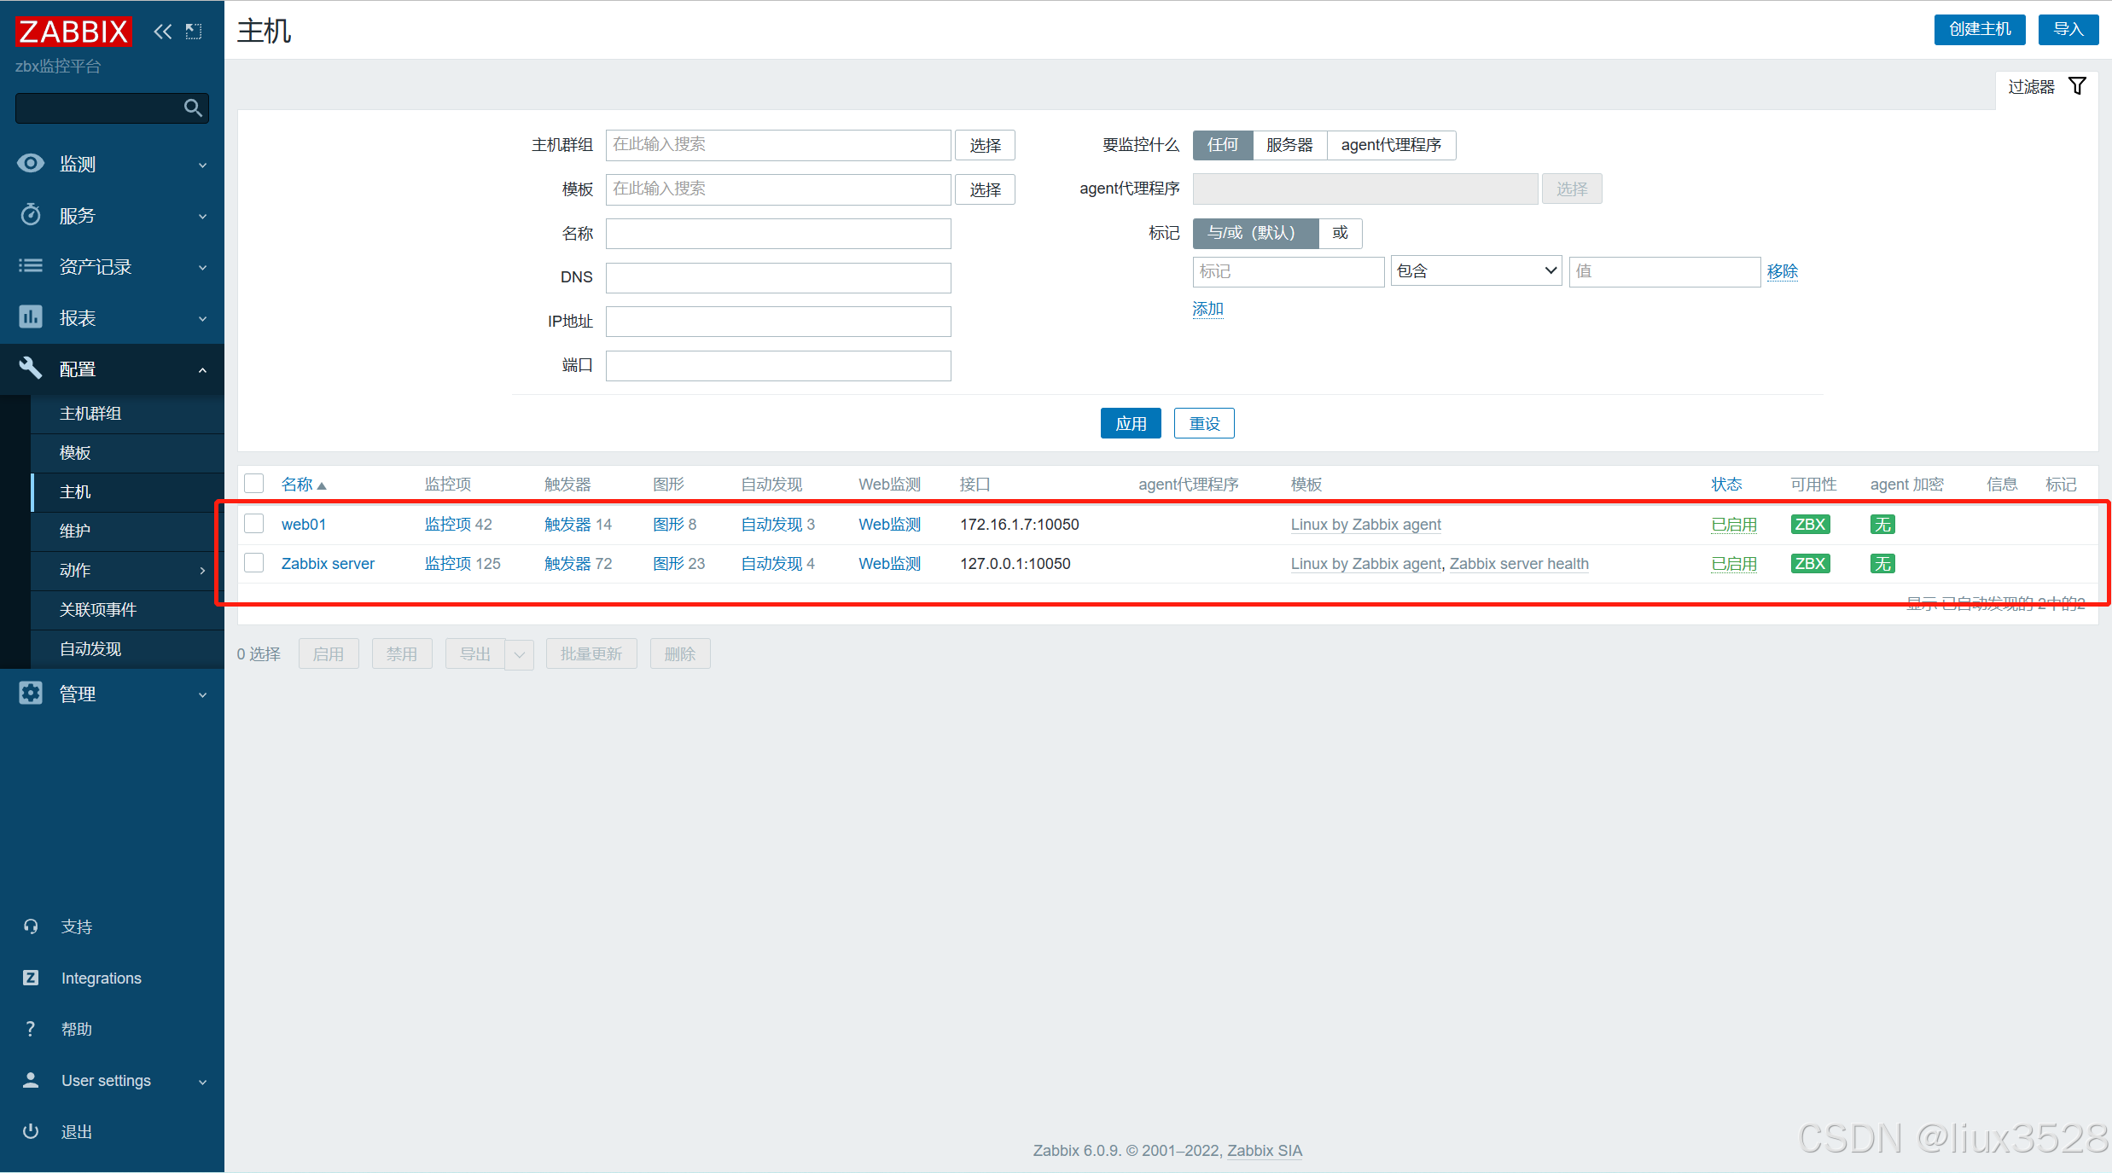Open Zabbix server health template link
Viewport: 2112px width, 1173px height.
(1519, 564)
